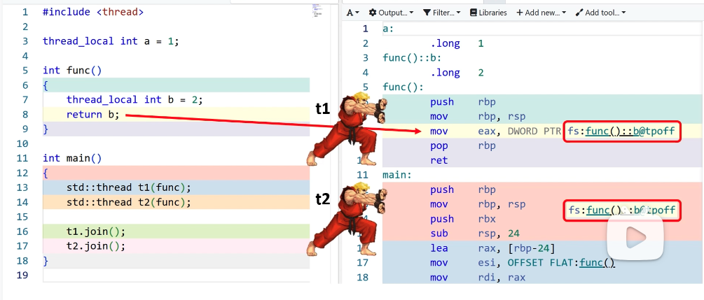The width and height of the screenshot is (704, 300).
Task: Click the 'thread_local int a = 1;' line
Action: pyautogui.click(x=111, y=41)
